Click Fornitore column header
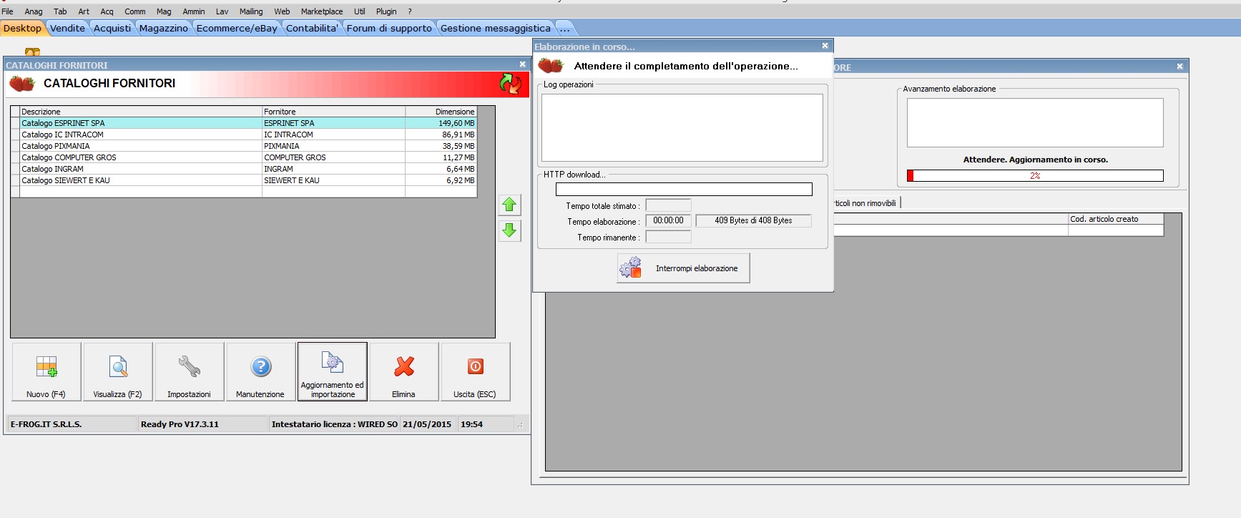 pyautogui.click(x=333, y=112)
